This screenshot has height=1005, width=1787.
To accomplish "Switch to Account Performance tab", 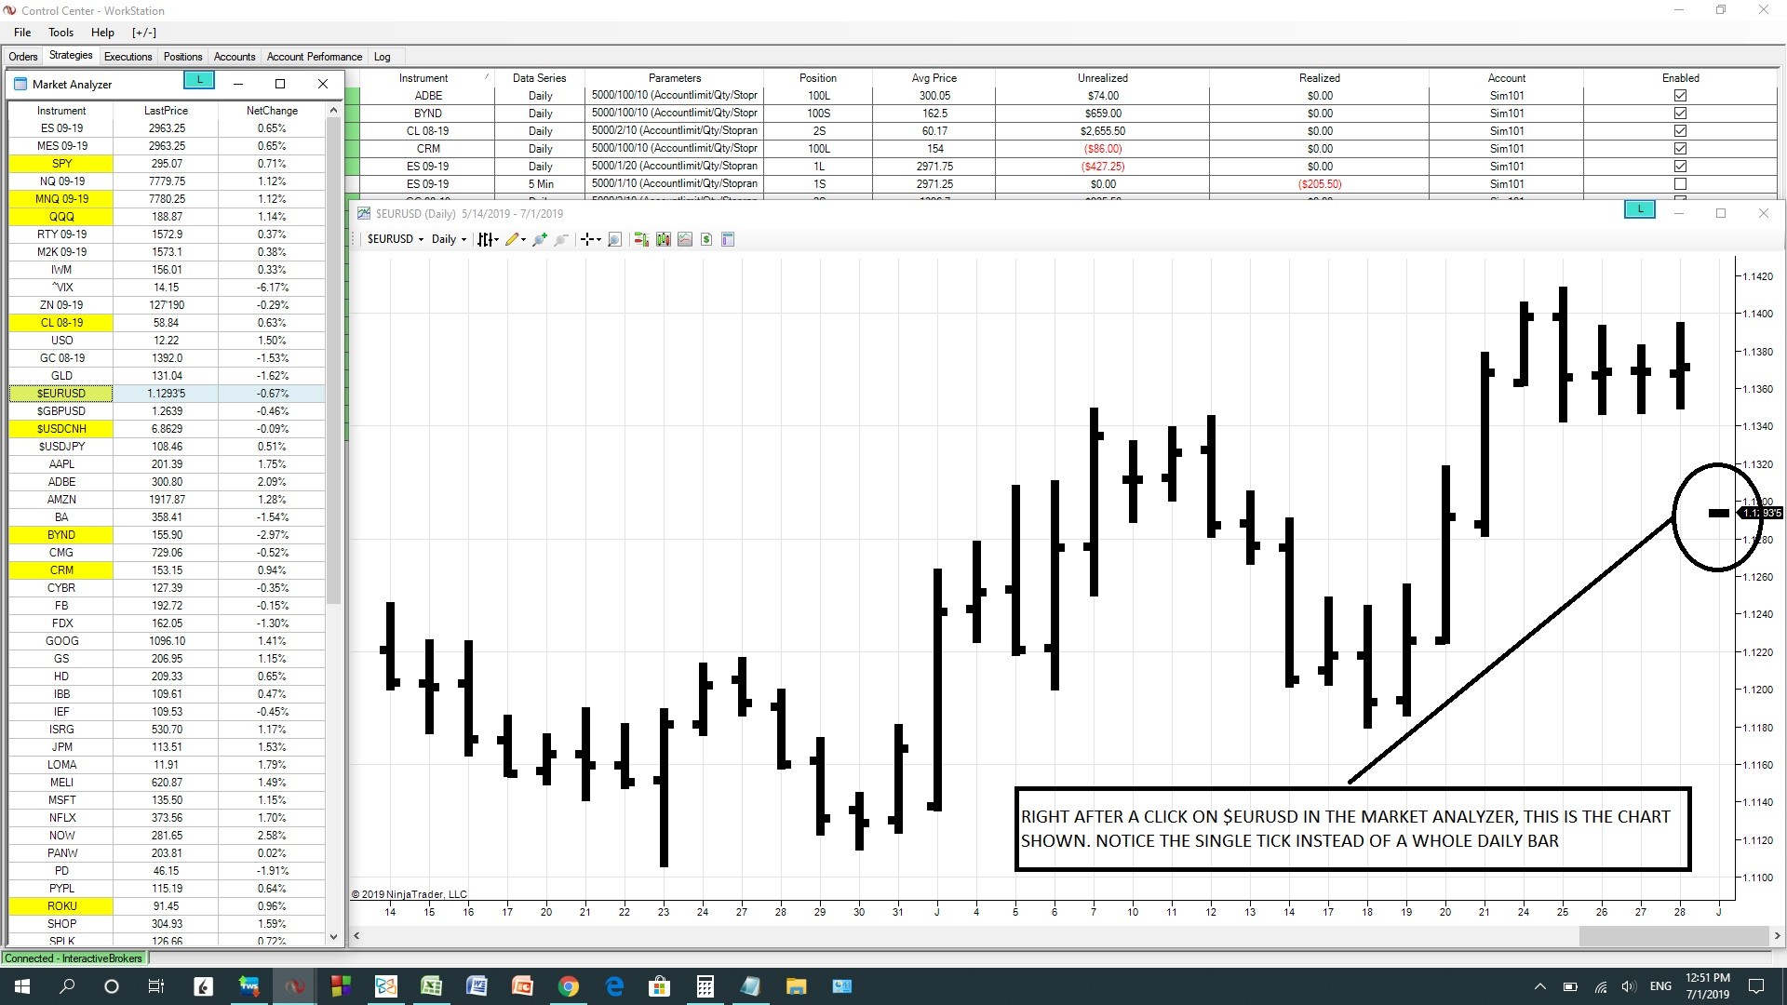I will 314,57.
